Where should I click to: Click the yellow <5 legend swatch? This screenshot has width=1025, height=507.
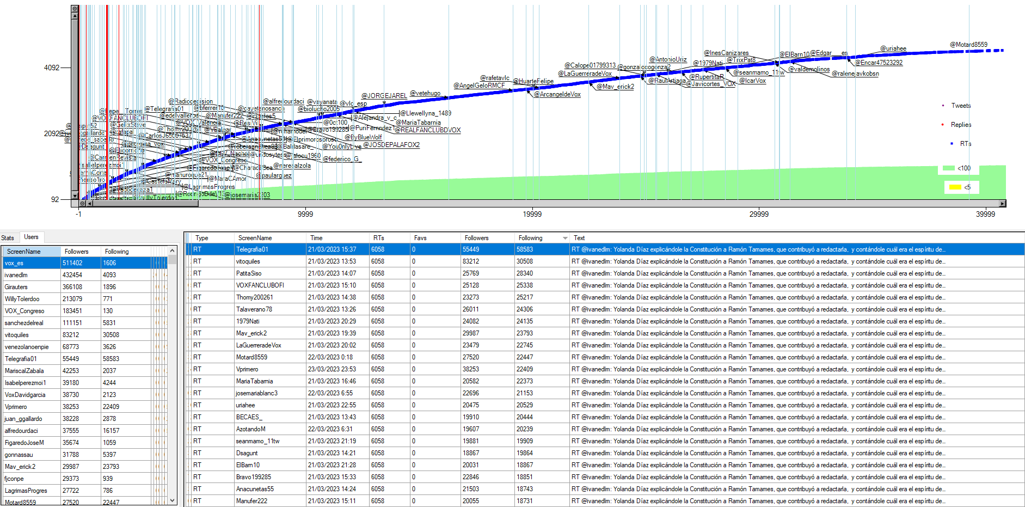[x=955, y=187]
